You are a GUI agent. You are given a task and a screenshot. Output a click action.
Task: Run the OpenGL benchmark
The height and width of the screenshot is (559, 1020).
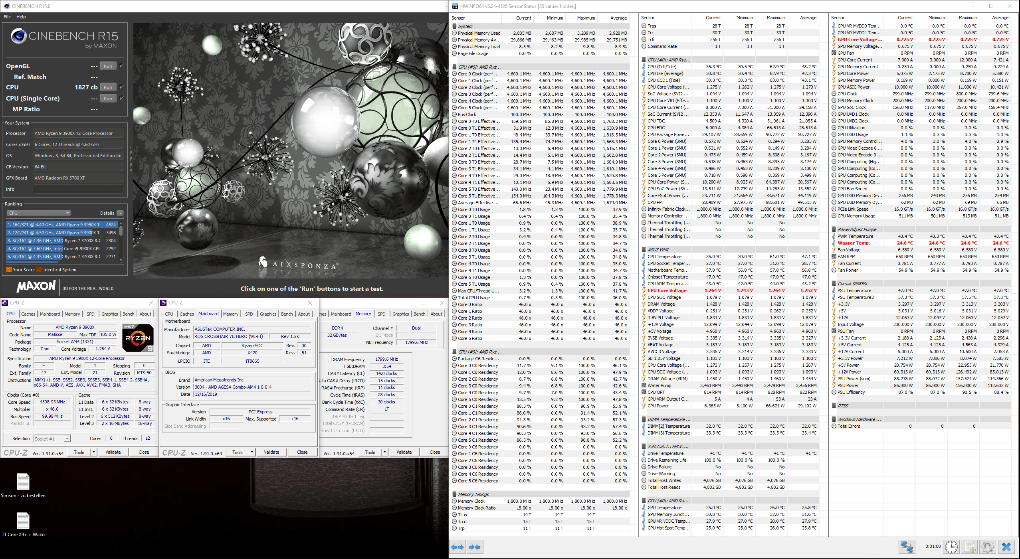[108, 66]
